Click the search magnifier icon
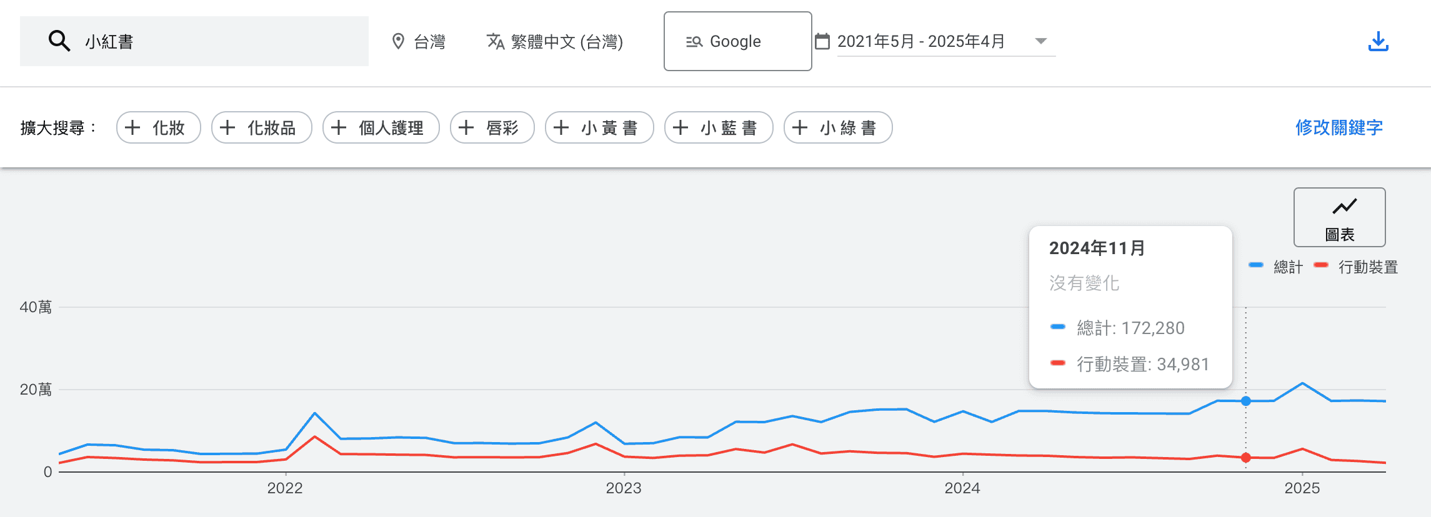Image resolution: width=1431 pixels, height=517 pixels. tap(59, 41)
